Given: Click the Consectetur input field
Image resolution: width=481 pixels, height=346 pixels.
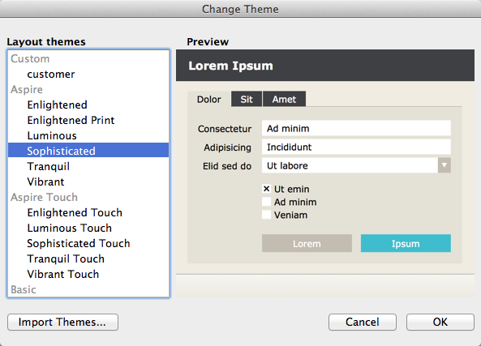Looking at the screenshot, I should pos(356,128).
